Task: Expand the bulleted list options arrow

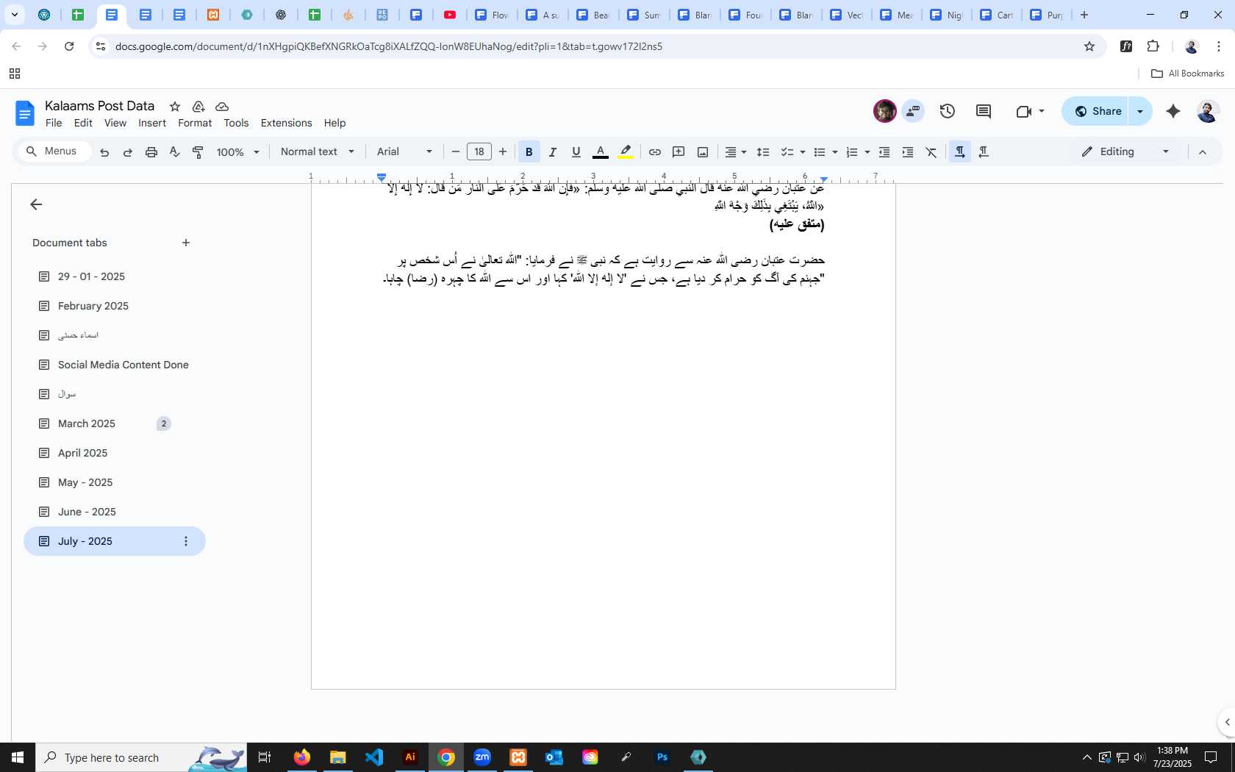Action: [x=834, y=152]
